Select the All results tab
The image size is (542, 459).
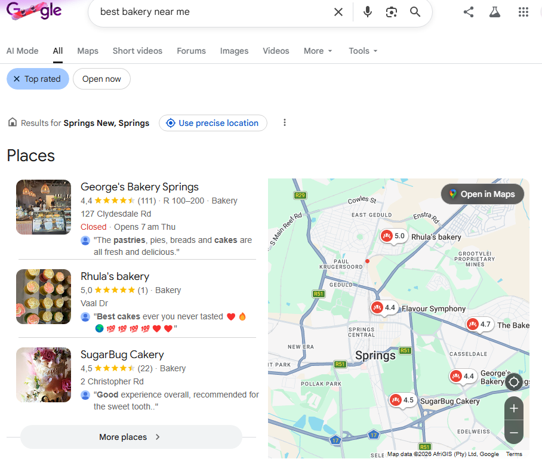[x=58, y=51]
